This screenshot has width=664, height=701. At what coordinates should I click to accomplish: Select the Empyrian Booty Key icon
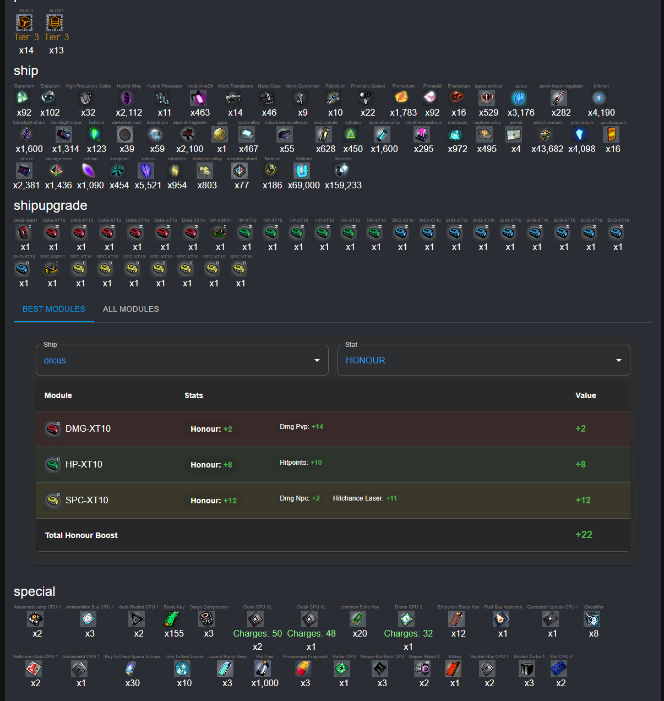tap(456, 619)
